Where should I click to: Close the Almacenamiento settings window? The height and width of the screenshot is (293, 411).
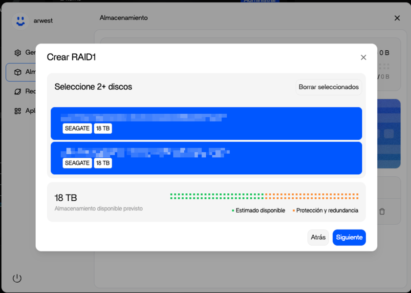coord(397,18)
